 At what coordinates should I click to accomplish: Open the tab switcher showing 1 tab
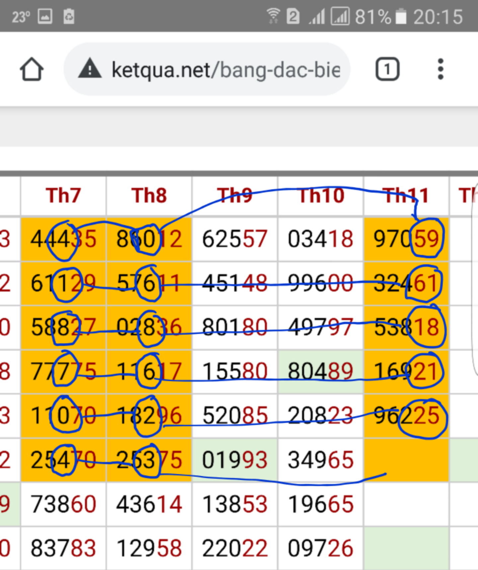387,69
